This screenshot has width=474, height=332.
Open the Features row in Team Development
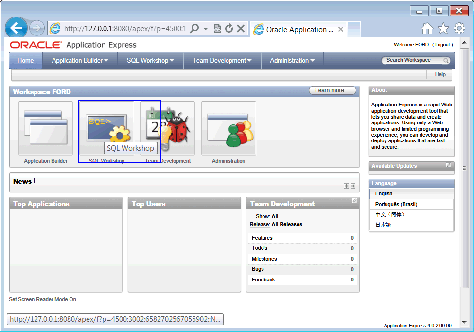coord(303,238)
